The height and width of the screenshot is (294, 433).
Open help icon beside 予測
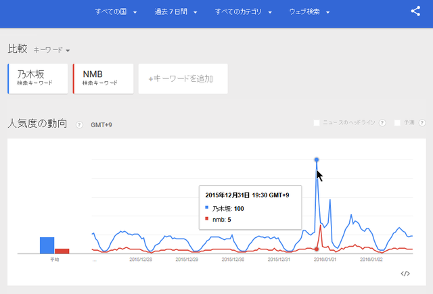point(422,123)
